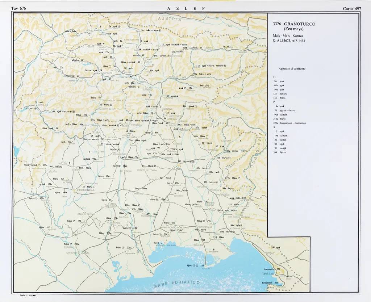Screen dimensions: 371x302
Task: Click the PORDENONE city label
Action: [x=86, y=190]
